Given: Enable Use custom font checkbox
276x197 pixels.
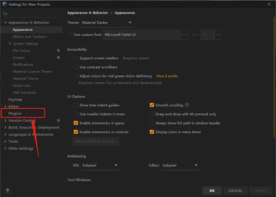Looking at the screenshot, I should (x=70, y=34).
